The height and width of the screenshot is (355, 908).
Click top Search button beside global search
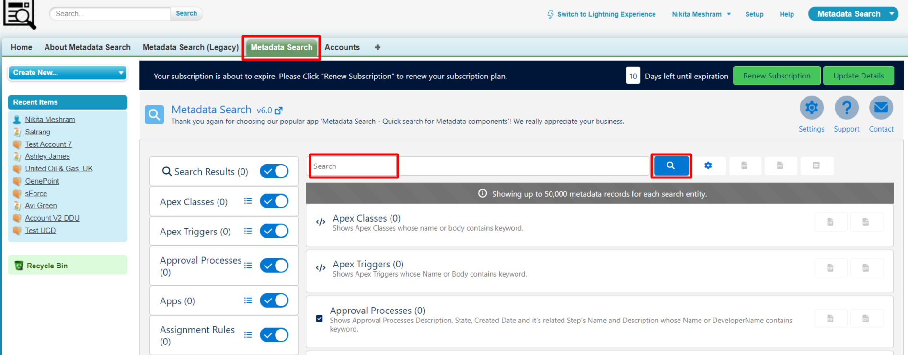186,13
